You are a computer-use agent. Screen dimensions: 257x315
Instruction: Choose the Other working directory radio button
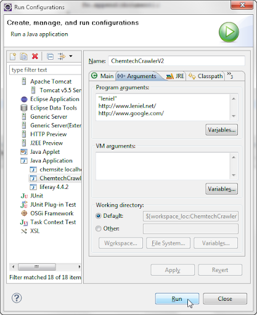[99, 228]
